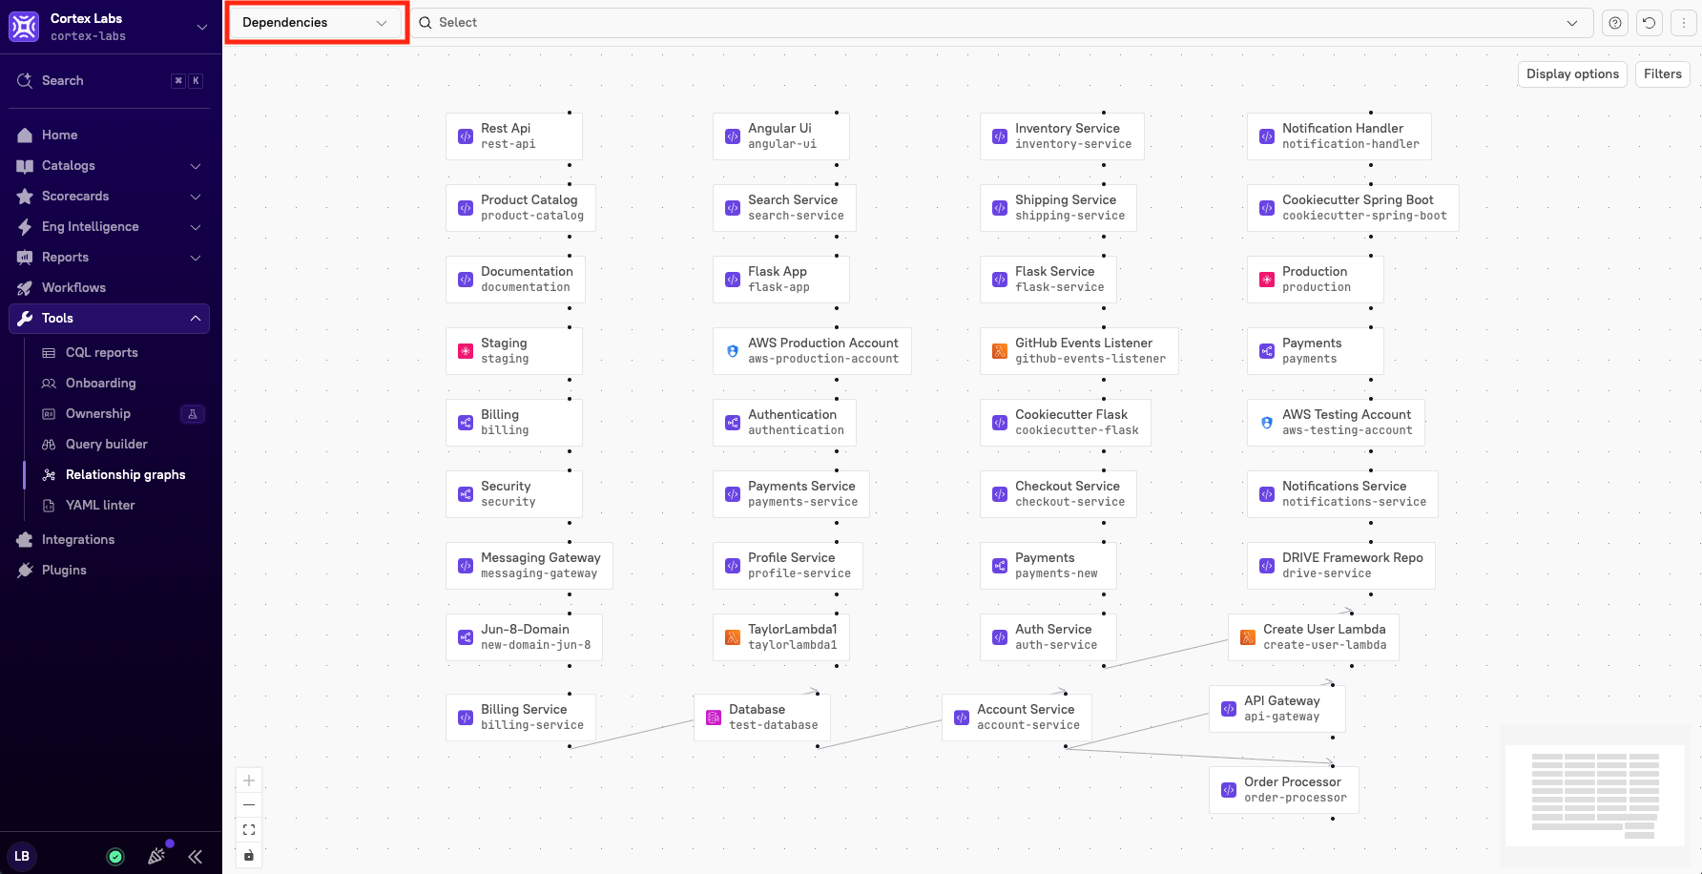This screenshot has height=874, width=1702.
Task: Open the help question mark icon
Action: point(1614,23)
